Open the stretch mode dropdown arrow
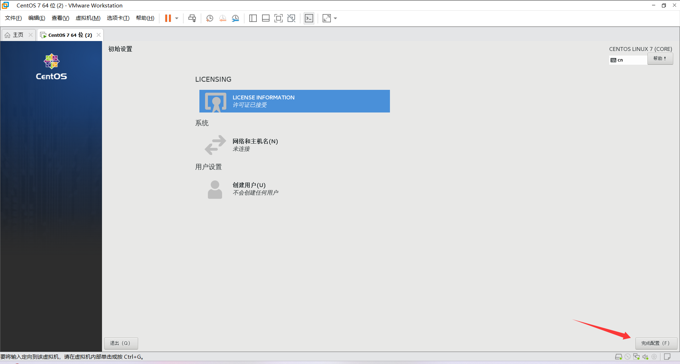The height and width of the screenshot is (364, 680). pos(335,18)
